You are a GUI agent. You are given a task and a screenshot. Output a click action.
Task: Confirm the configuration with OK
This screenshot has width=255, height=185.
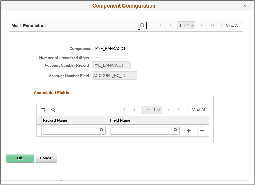point(20,158)
